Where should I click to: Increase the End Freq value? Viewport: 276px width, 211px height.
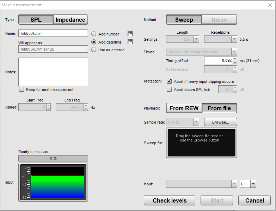coord(86,105)
